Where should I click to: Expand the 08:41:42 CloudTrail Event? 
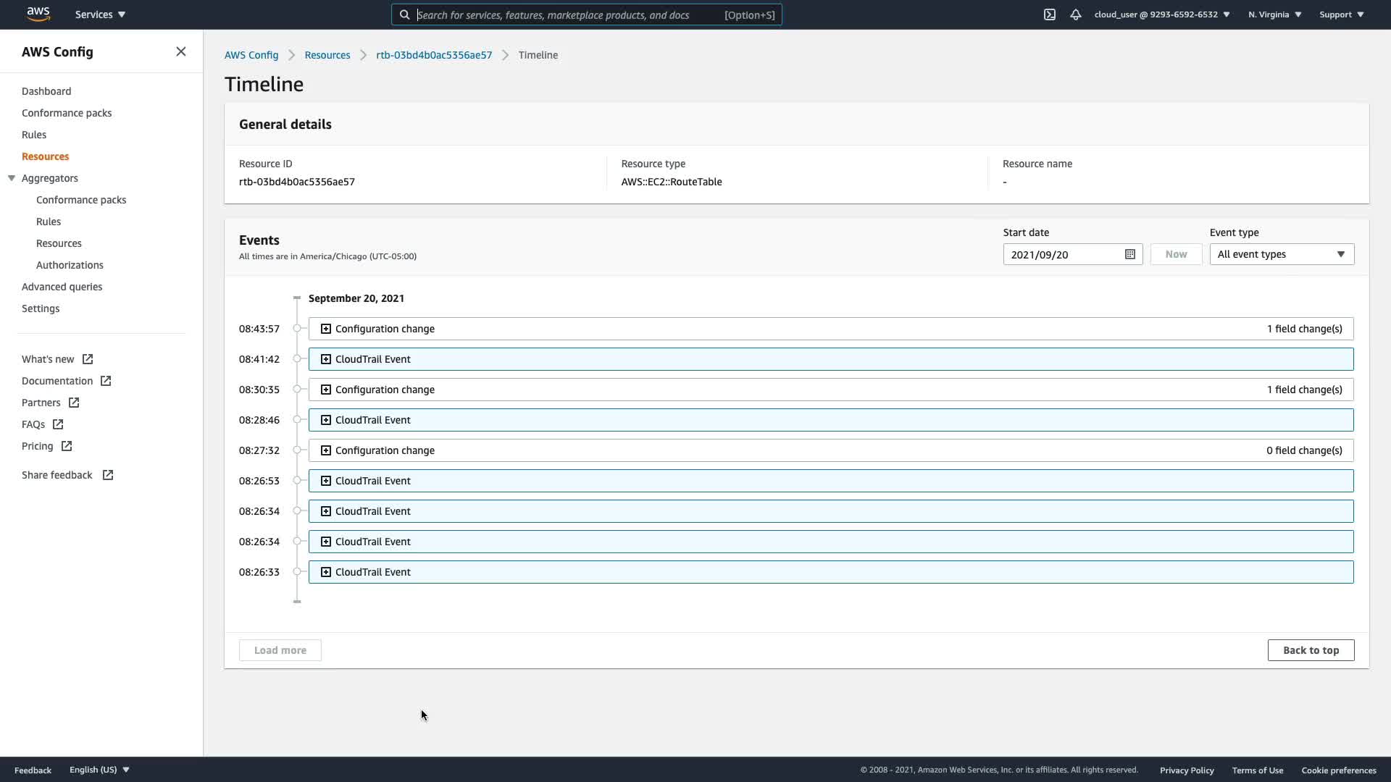[326, 359]
